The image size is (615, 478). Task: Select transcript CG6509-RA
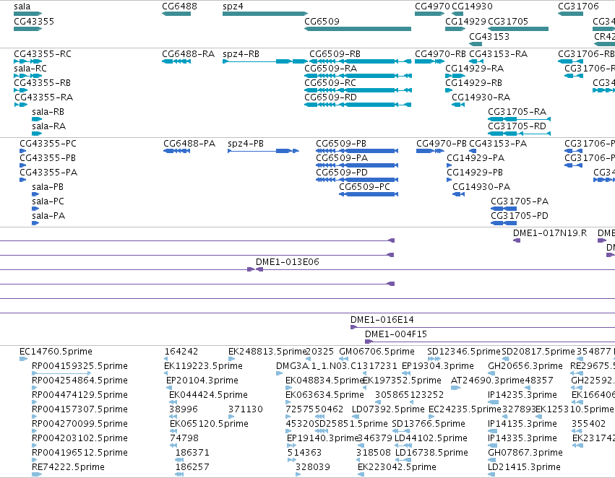click(358, 76)
